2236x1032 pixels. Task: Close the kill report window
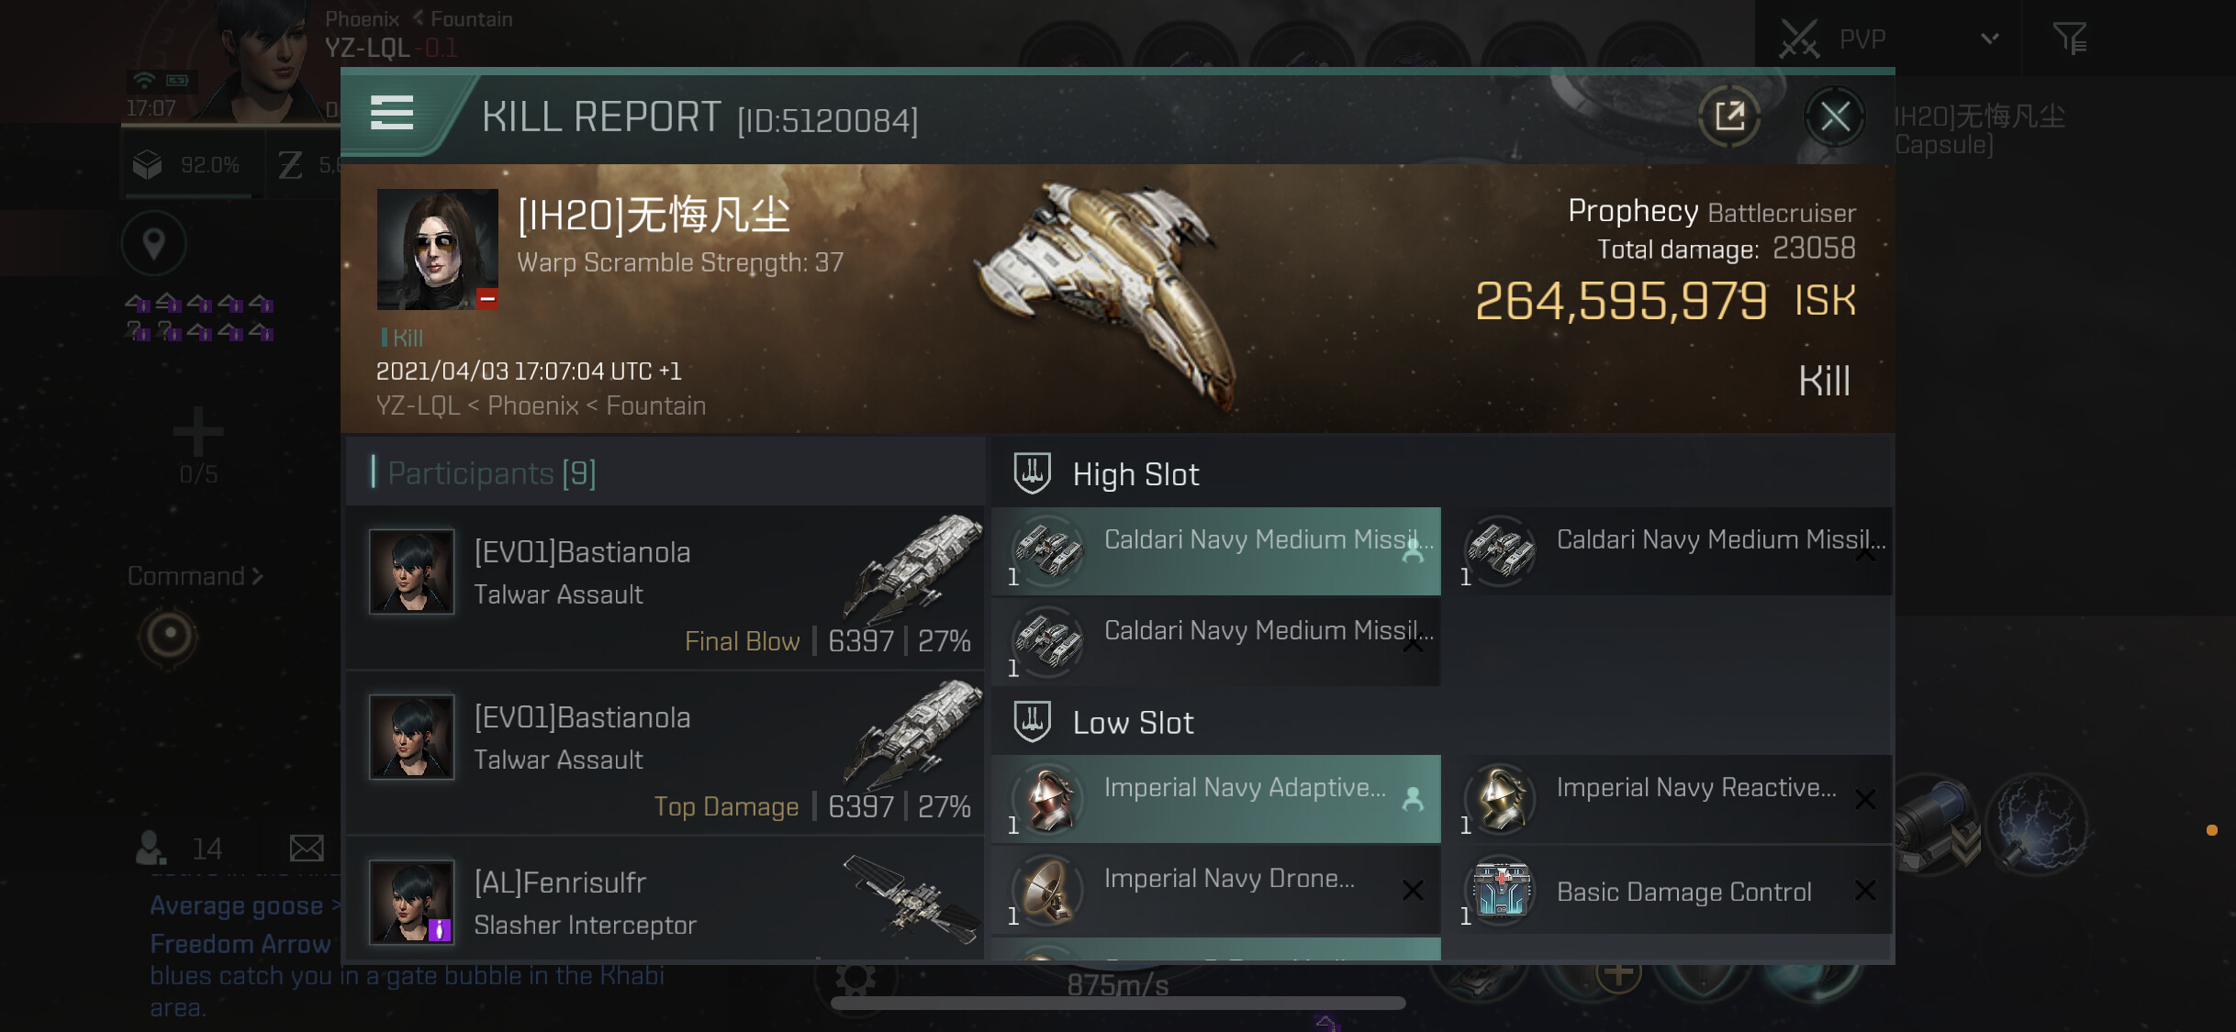[1835, 117]
